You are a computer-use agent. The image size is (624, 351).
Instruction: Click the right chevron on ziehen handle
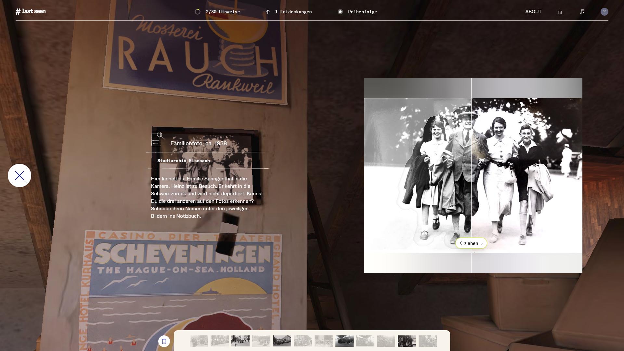click(x=482, y=243)
